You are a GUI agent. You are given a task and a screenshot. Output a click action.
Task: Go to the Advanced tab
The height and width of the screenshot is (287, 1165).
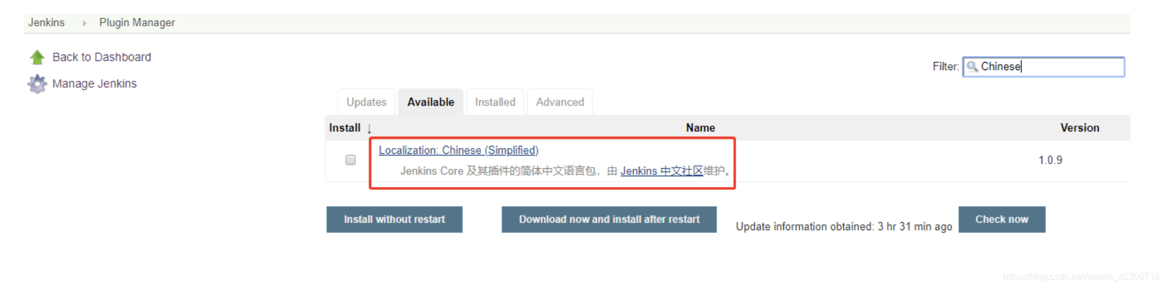coord(560,102)
